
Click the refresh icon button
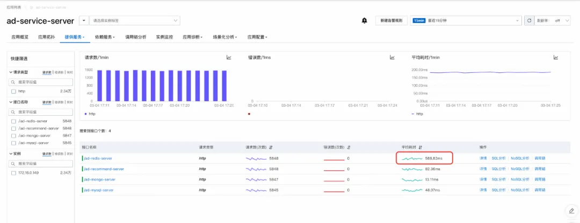[529, 21]
